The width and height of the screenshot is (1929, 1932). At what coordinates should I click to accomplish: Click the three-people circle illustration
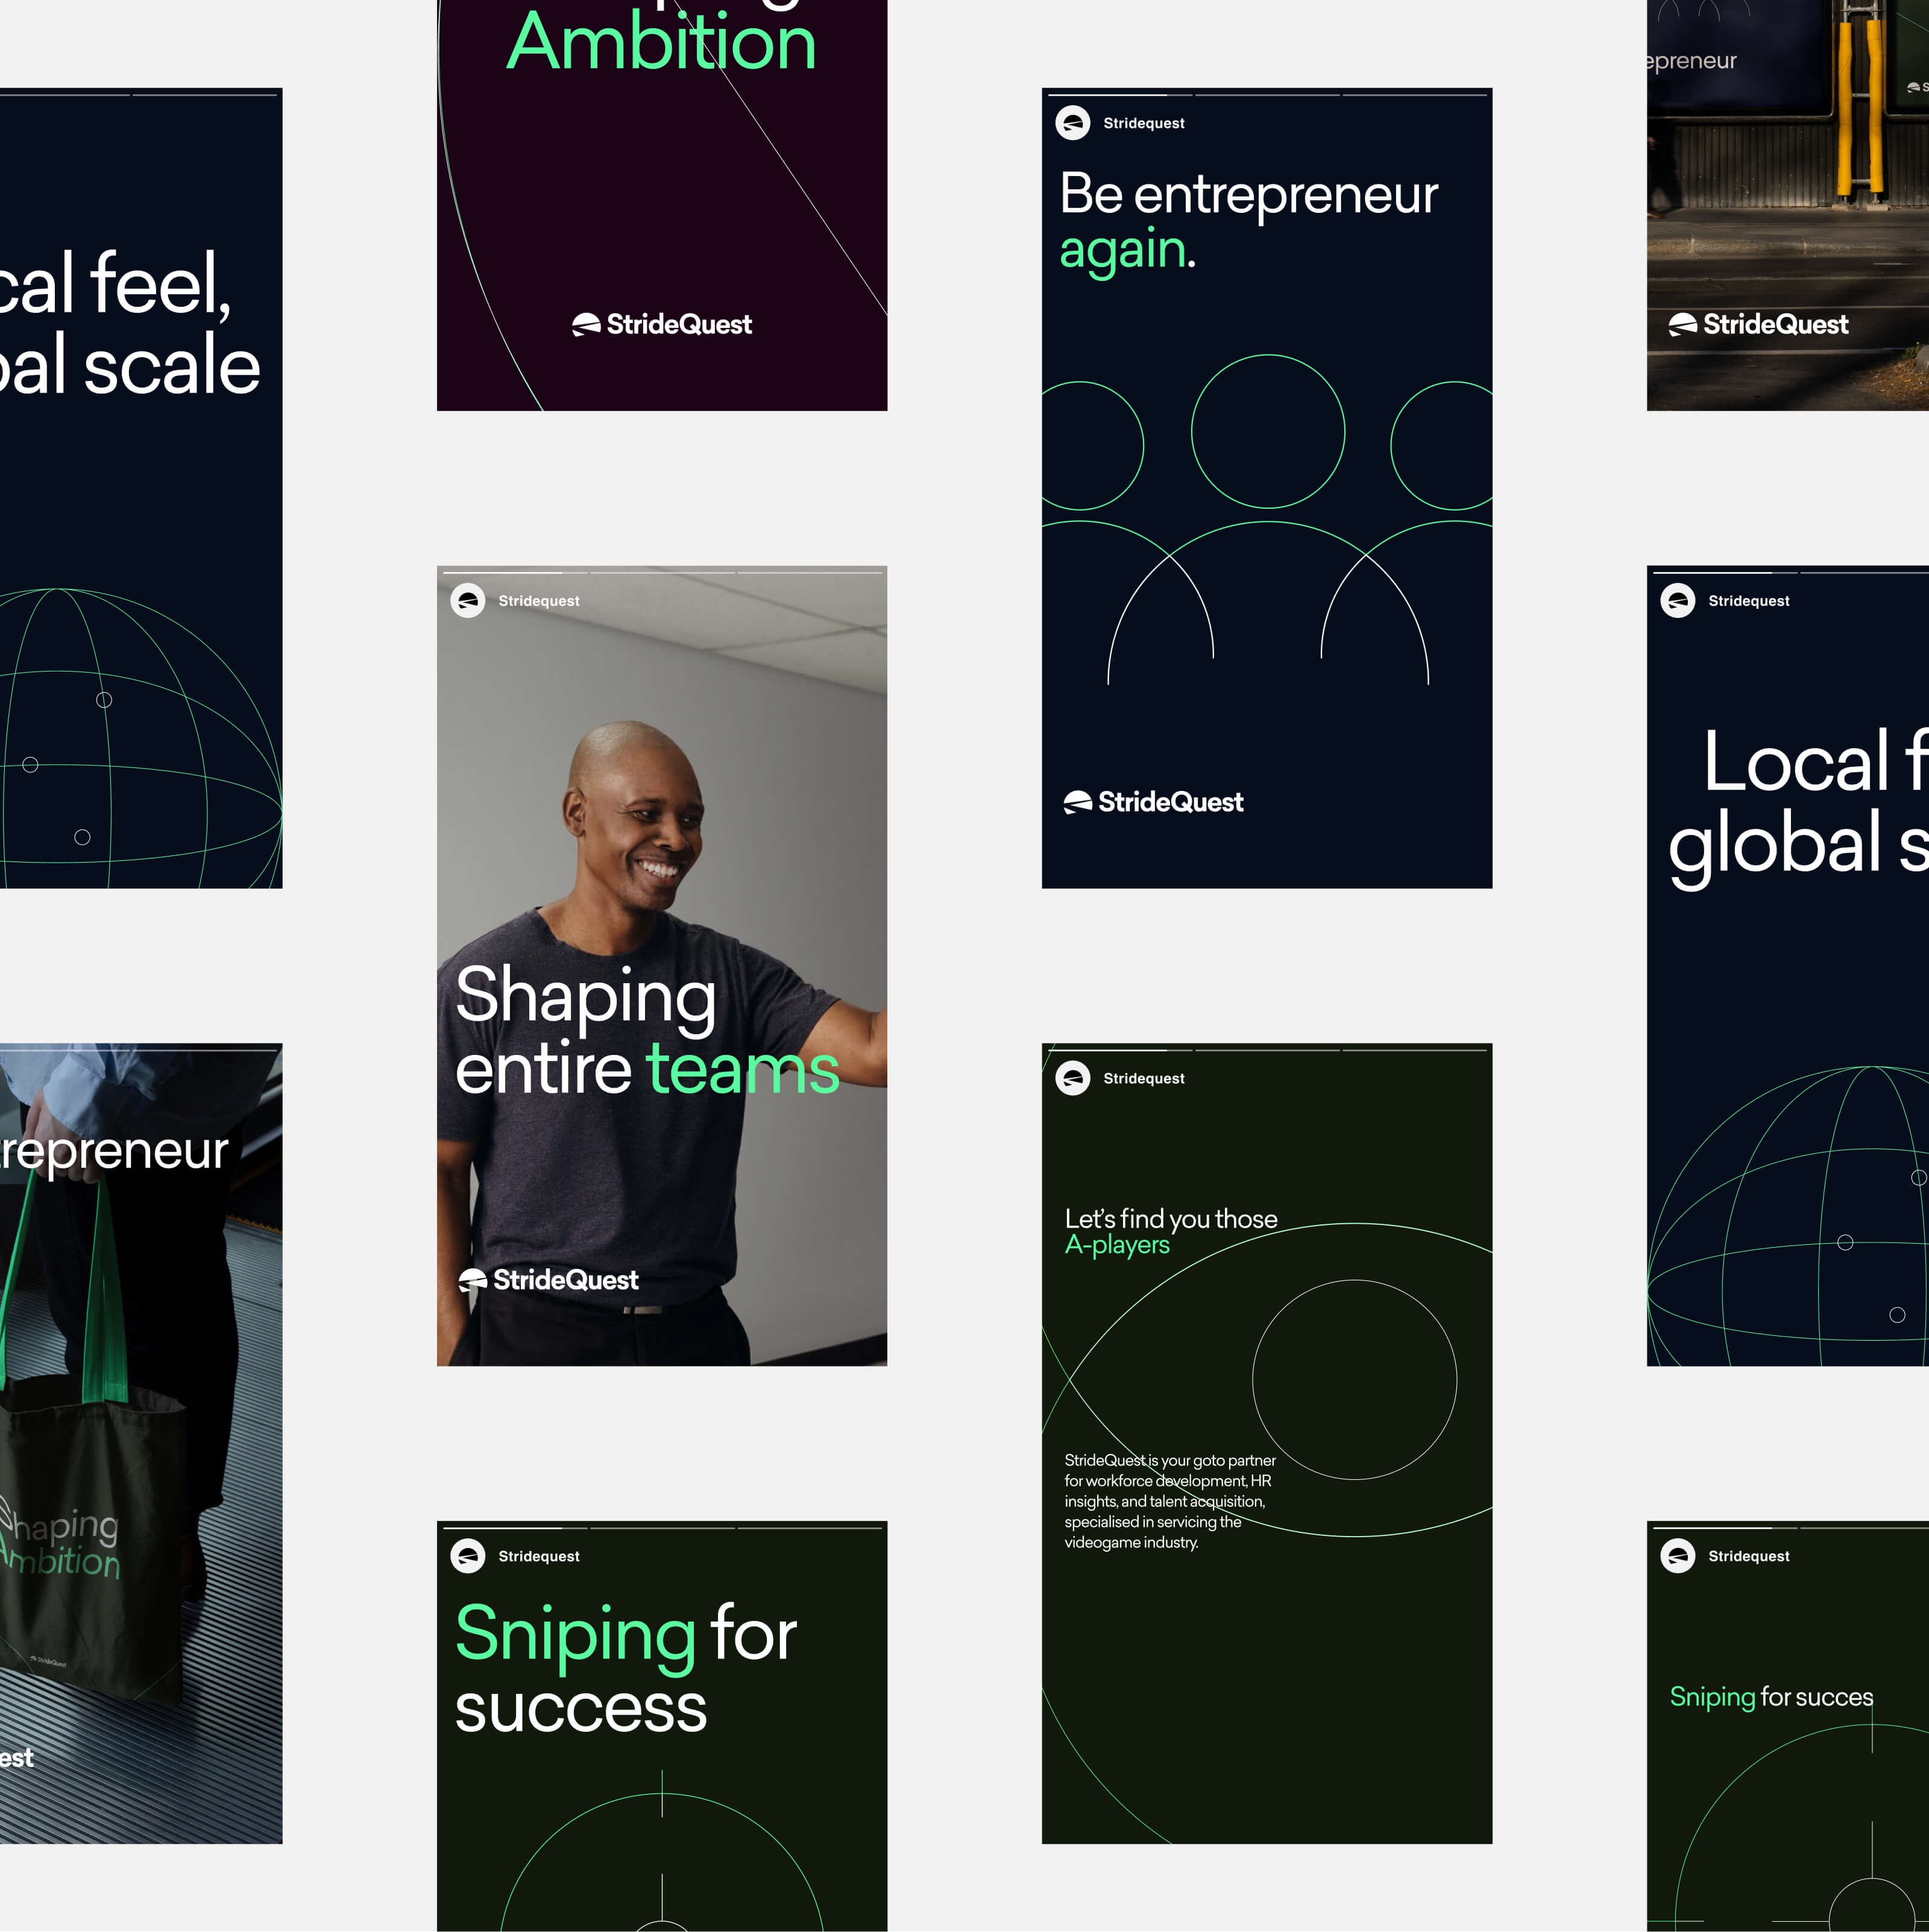[x=1267, y=520]
